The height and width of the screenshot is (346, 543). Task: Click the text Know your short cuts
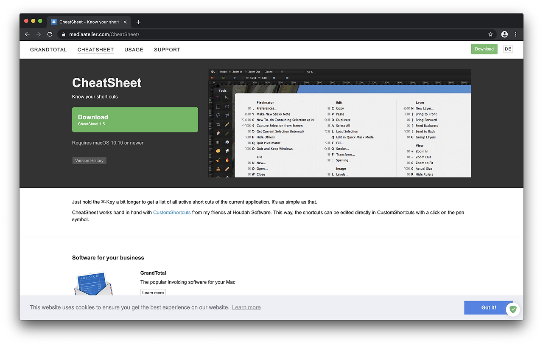[x=95, y=97]
